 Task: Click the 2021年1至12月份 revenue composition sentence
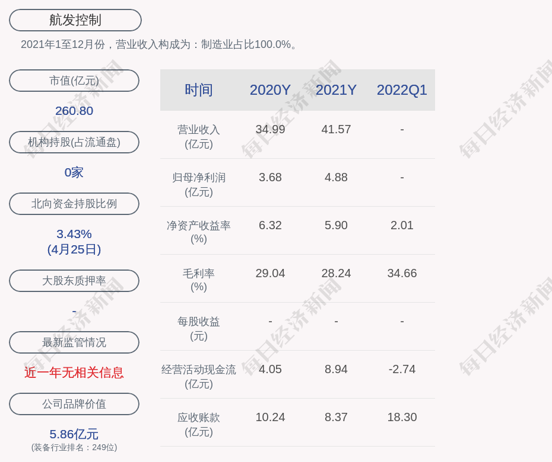pyautogui.click(x=160, y=44)
